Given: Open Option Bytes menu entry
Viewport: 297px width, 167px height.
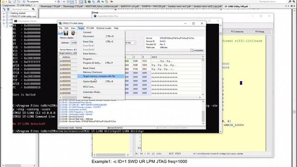Looking at the screenshot, I should coord(101,82).
